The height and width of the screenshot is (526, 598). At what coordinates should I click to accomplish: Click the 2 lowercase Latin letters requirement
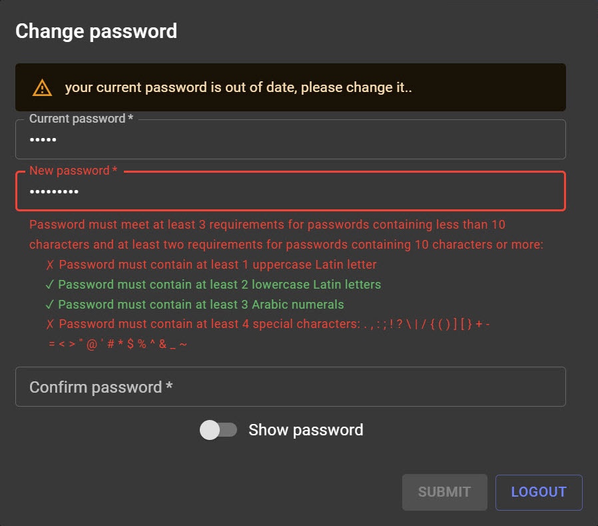[220, 285]
